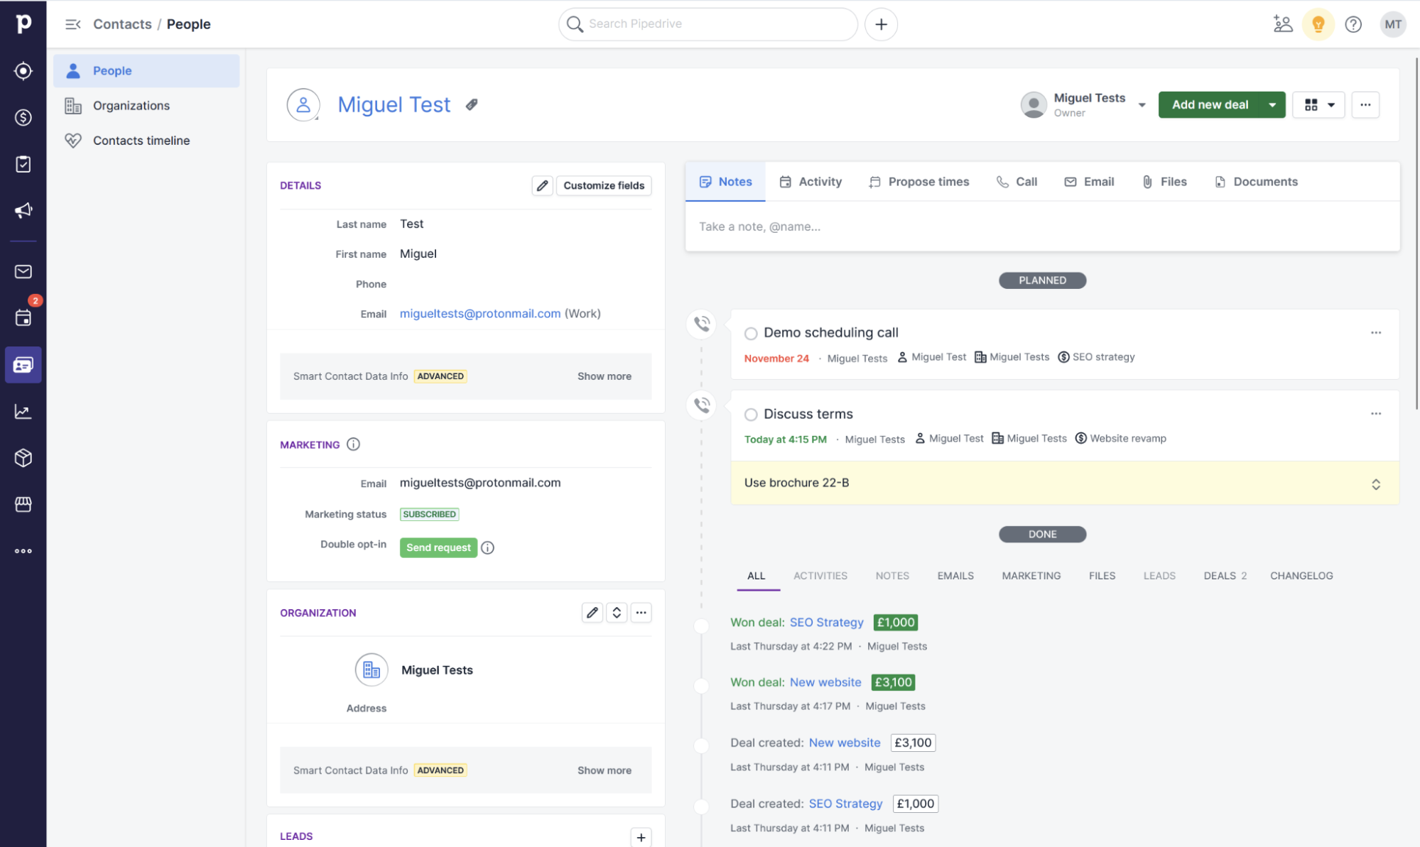
Task: Click the edit pencil icon next to Miguel Test
Action: tap(470, 105)
